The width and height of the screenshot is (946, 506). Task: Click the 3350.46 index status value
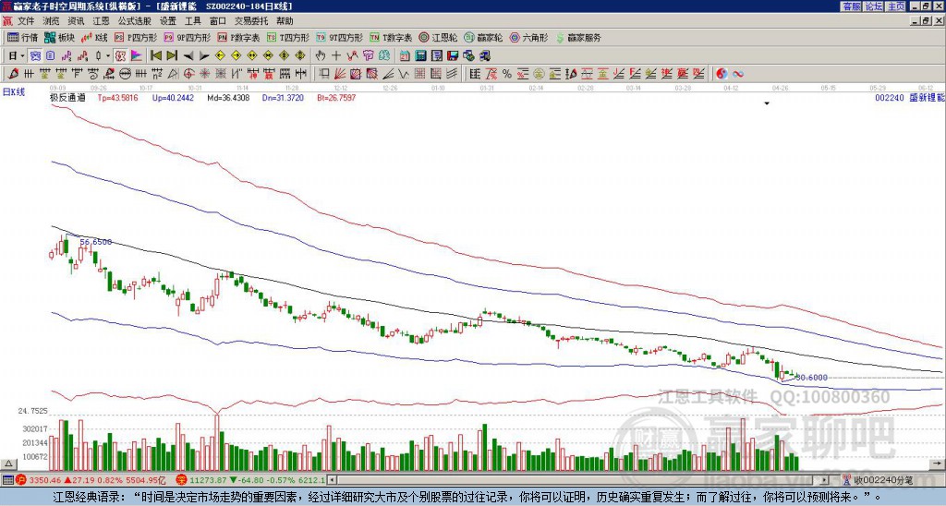(46, 480)
